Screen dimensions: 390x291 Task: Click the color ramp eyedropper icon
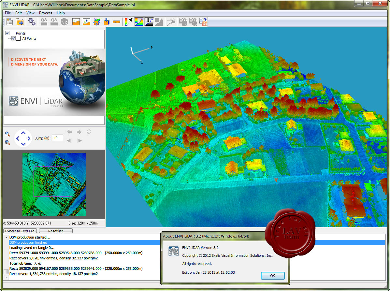(x=128, y=22)
